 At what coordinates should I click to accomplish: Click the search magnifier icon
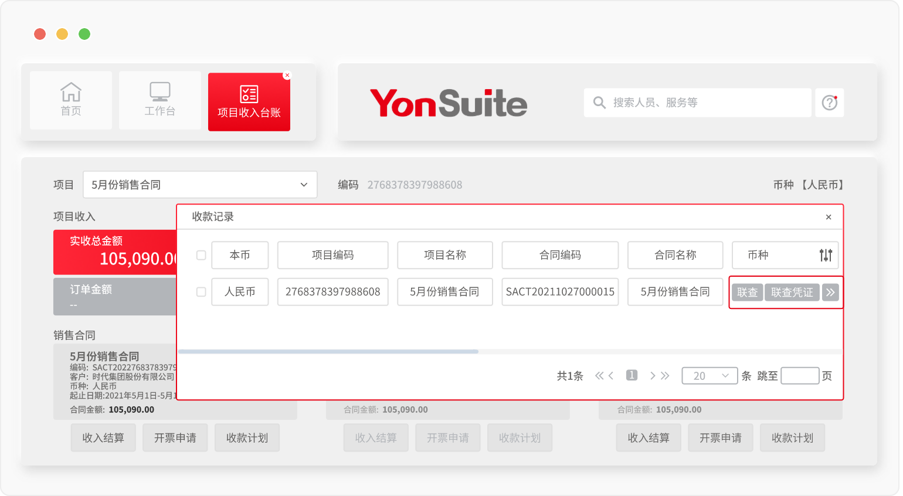tap(599, 103)
